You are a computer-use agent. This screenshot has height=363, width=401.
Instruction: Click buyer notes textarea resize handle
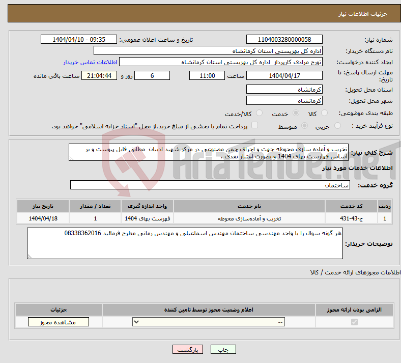(x=30, y=256)
